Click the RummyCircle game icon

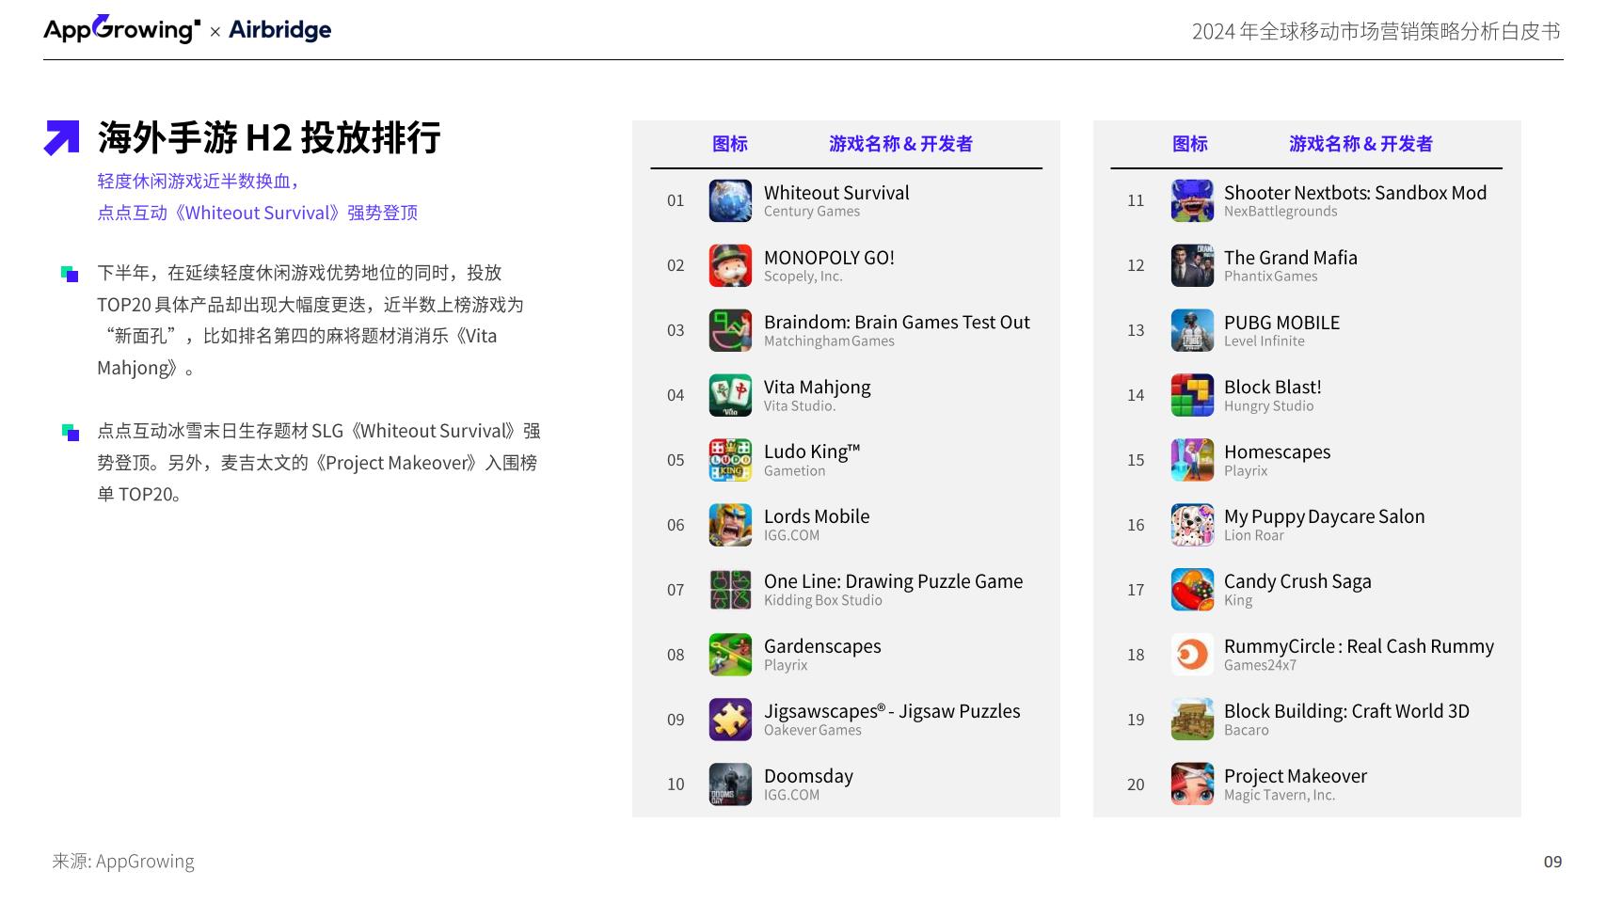click(1192, 655)
